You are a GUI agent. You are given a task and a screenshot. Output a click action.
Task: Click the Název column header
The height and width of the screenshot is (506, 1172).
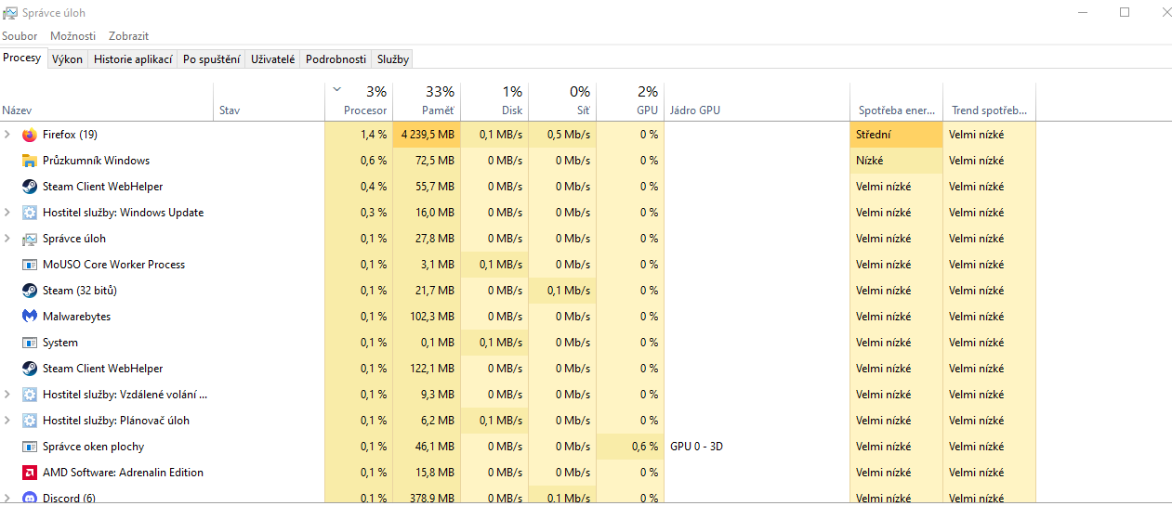[x=17, y=110]
